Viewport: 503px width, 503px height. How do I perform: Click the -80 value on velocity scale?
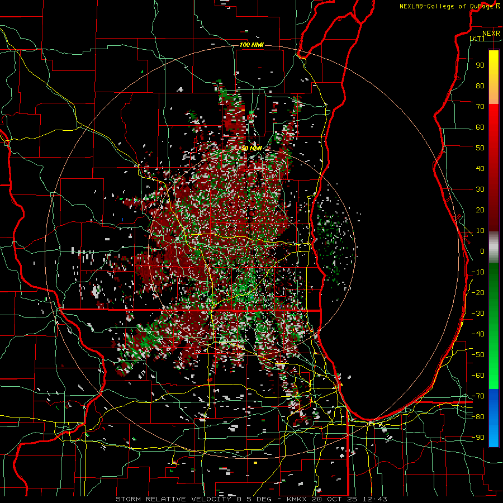click(478, 417)
